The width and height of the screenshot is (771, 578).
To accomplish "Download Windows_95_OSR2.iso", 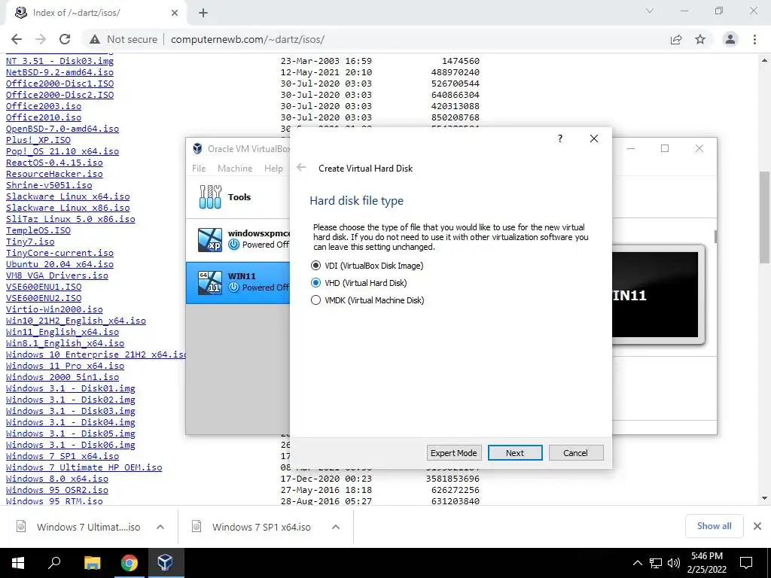I will click(x=57, y=491).
